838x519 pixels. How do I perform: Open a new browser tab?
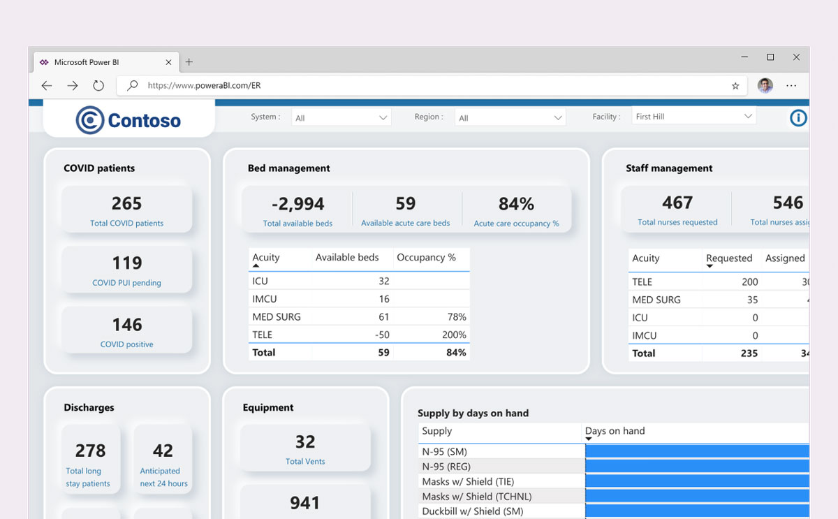(189, 62)
